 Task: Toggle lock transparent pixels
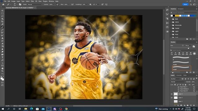[x=175, y=85]
